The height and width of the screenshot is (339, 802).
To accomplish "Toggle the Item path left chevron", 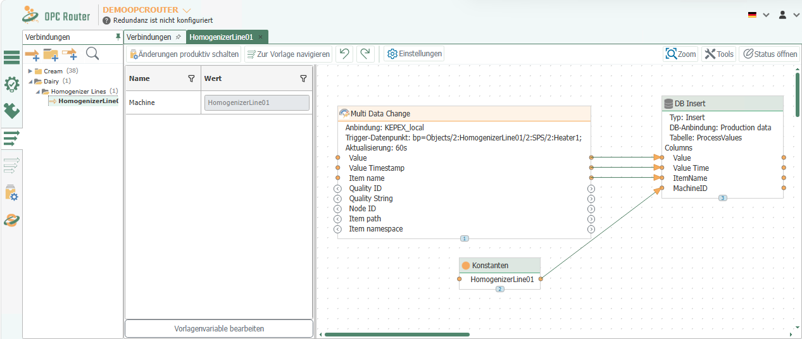I will click(x=337, y=219).
